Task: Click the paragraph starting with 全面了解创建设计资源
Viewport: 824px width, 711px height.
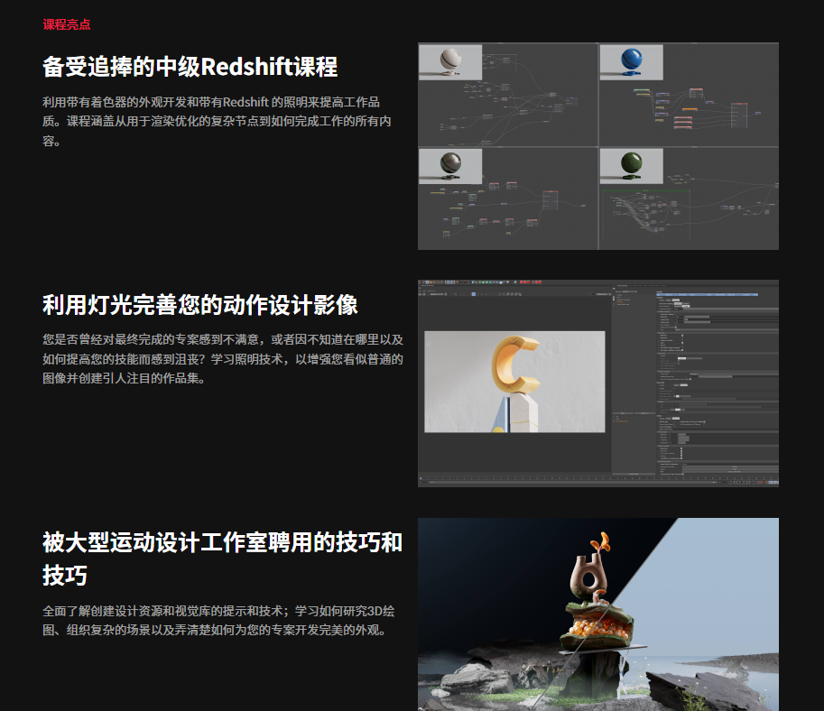Action: (218, 621)
